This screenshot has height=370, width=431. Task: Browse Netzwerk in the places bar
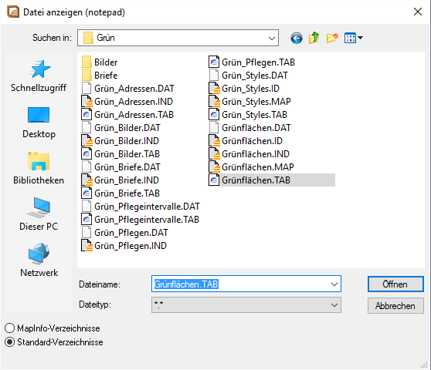click(39, 261)
